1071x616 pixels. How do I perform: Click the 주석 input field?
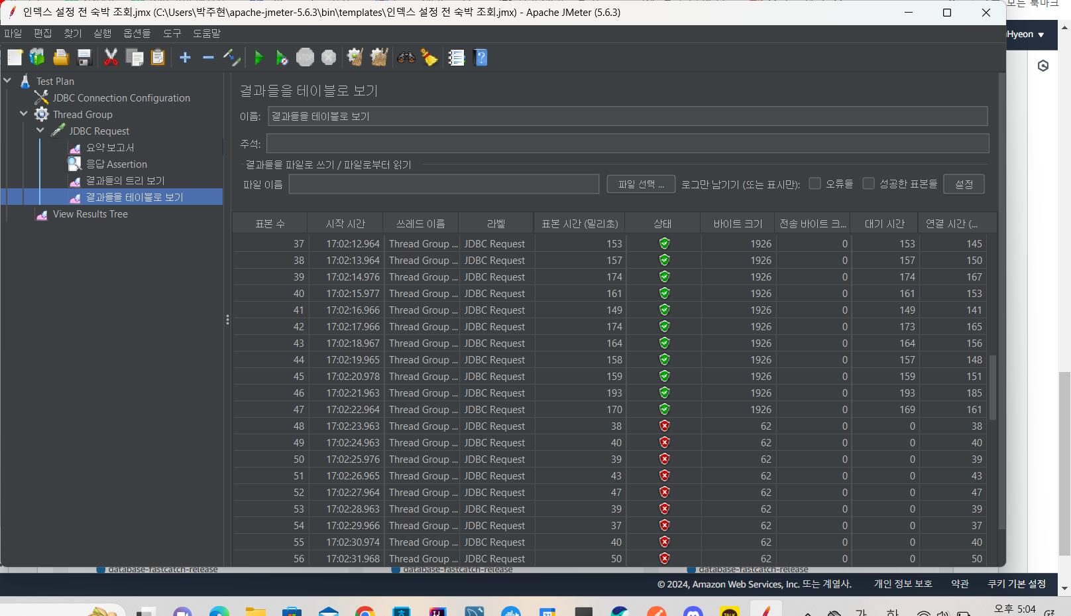coord(628,143)
